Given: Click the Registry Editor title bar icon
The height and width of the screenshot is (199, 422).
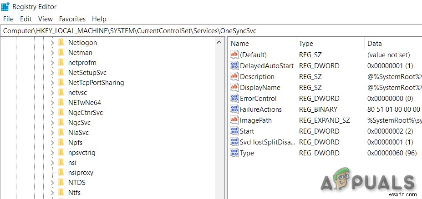Looking at the screenshot, I should click(x=6, y=6).
